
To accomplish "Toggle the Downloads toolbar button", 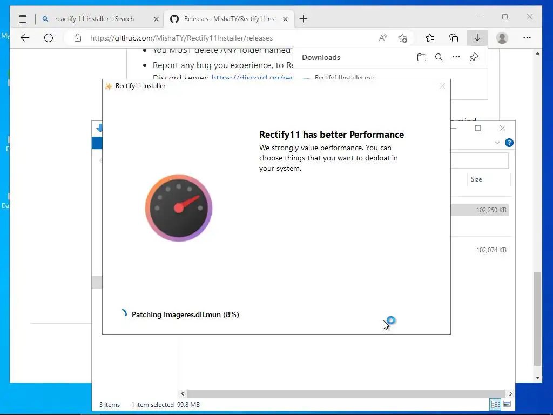I will point(477,38).
